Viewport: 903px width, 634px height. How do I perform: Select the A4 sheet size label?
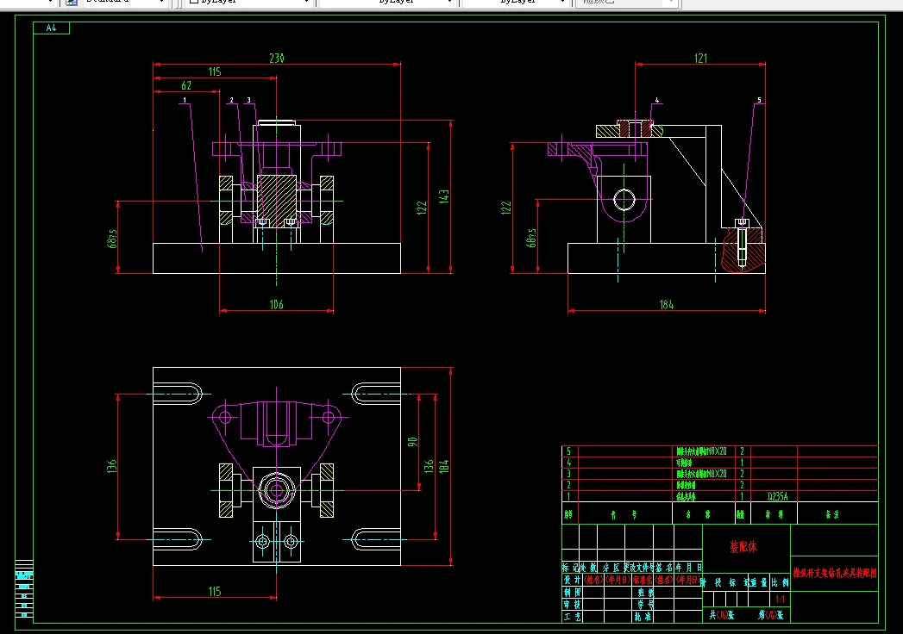(x=51, y=28)
